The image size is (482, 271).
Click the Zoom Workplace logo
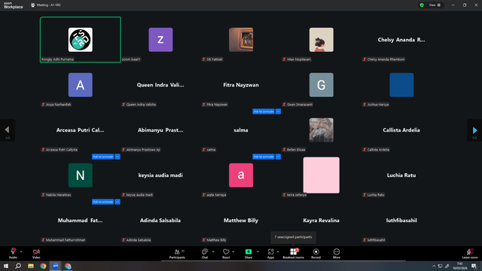(x=14, y=5)
